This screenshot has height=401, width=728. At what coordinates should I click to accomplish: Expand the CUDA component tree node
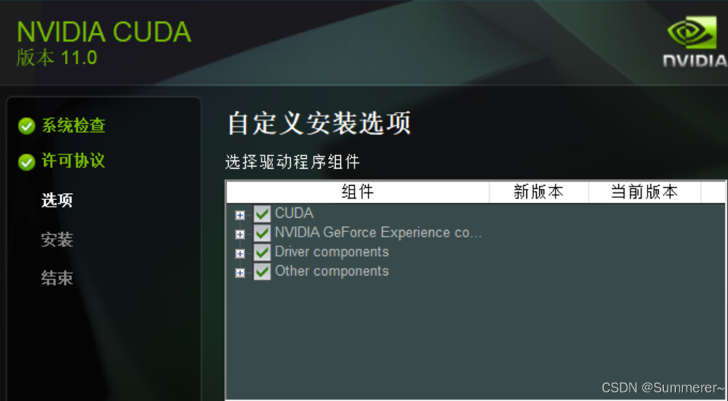click(240, 215)
